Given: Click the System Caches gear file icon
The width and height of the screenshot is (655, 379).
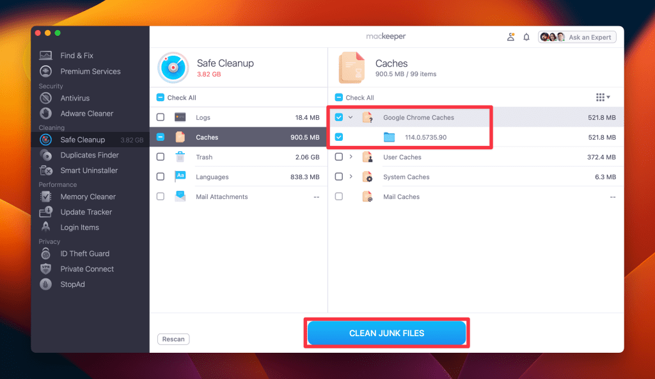Looking at the screenshot, I should point(368,177).
